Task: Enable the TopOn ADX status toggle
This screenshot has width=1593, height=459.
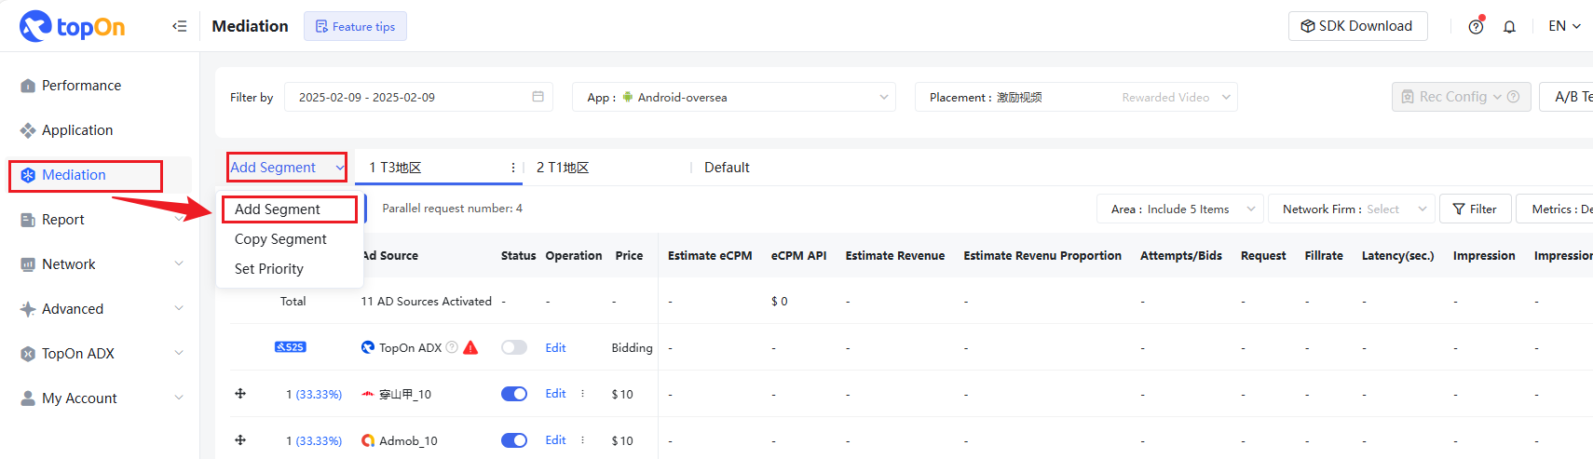Action: [513, 347]
